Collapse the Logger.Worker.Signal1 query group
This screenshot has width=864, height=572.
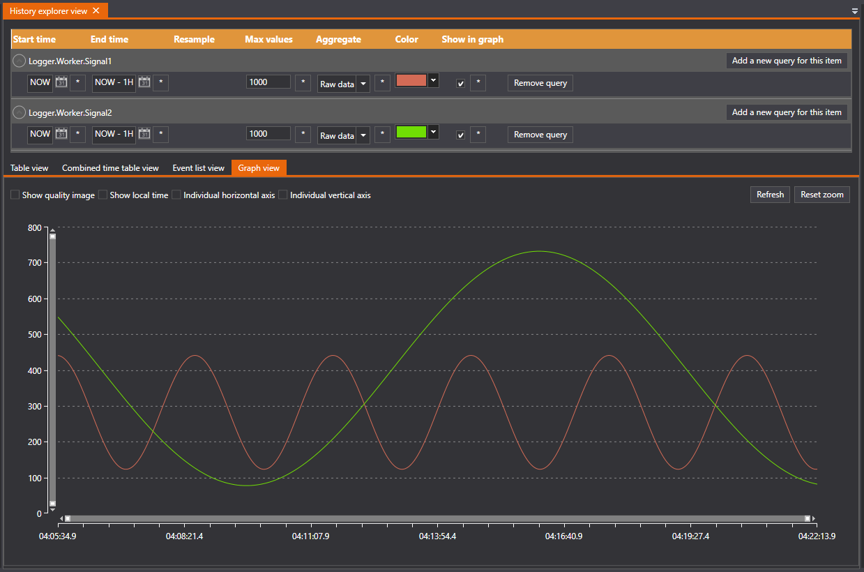(20, 61)
